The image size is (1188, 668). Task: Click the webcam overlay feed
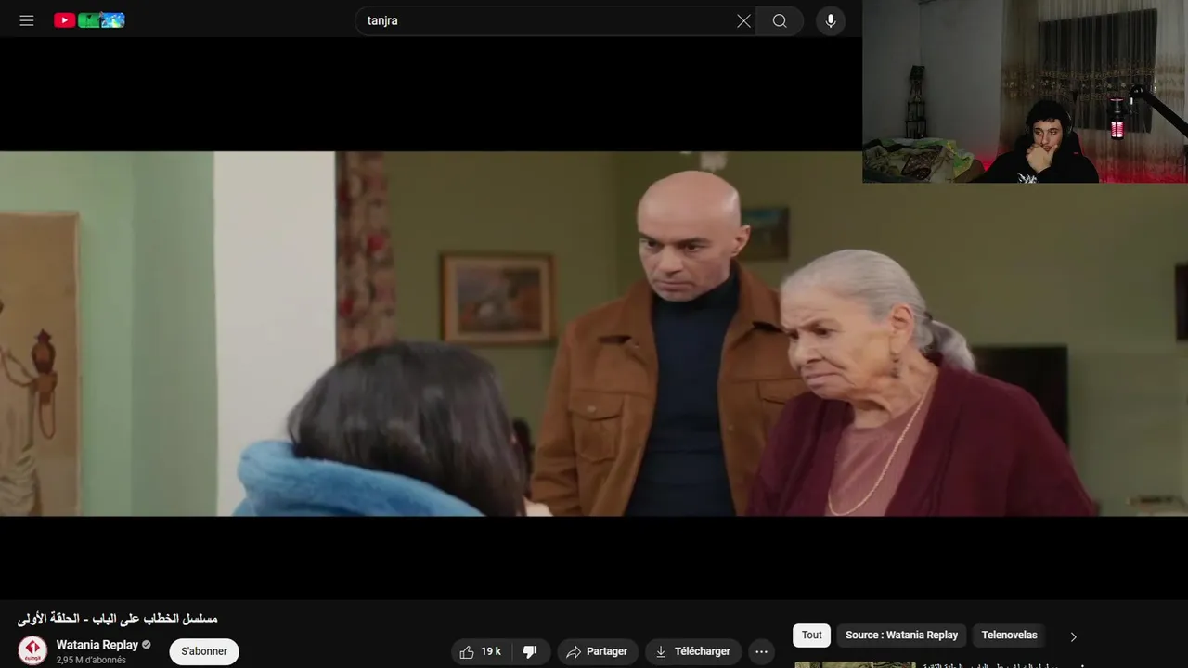click(1025, 91)
